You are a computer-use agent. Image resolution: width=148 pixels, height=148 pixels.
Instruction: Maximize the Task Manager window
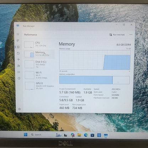[x=124, y=25]
